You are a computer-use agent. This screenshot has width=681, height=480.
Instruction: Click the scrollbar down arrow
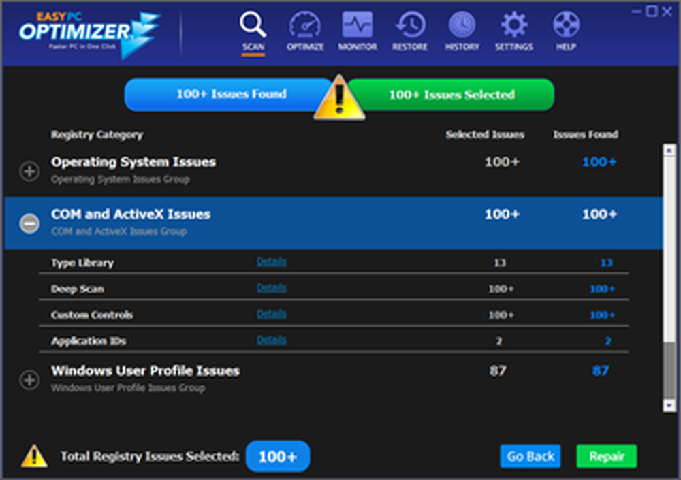(669, 406)
